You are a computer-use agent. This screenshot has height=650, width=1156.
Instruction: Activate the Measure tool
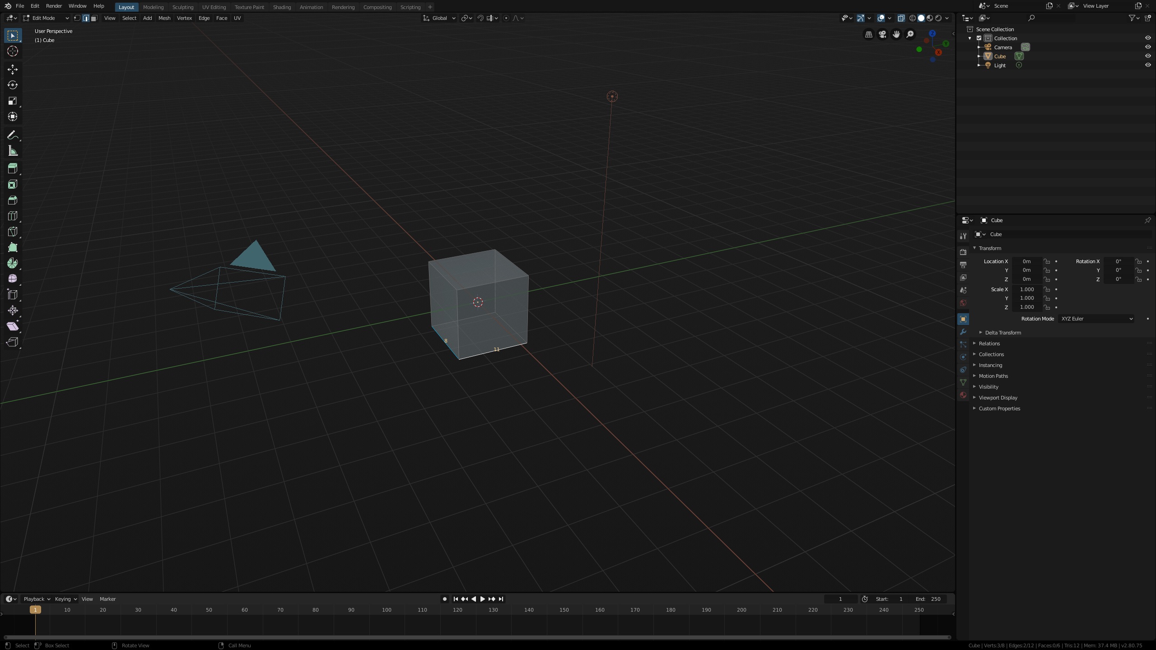click(x=12, y=151)
